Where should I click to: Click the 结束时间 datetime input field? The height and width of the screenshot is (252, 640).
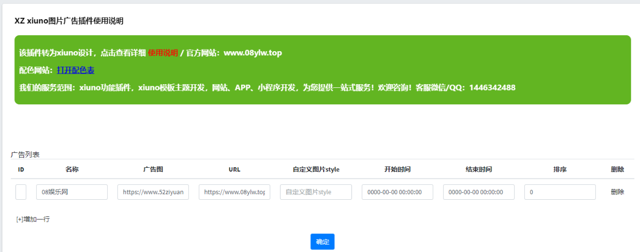click(479, 192)
